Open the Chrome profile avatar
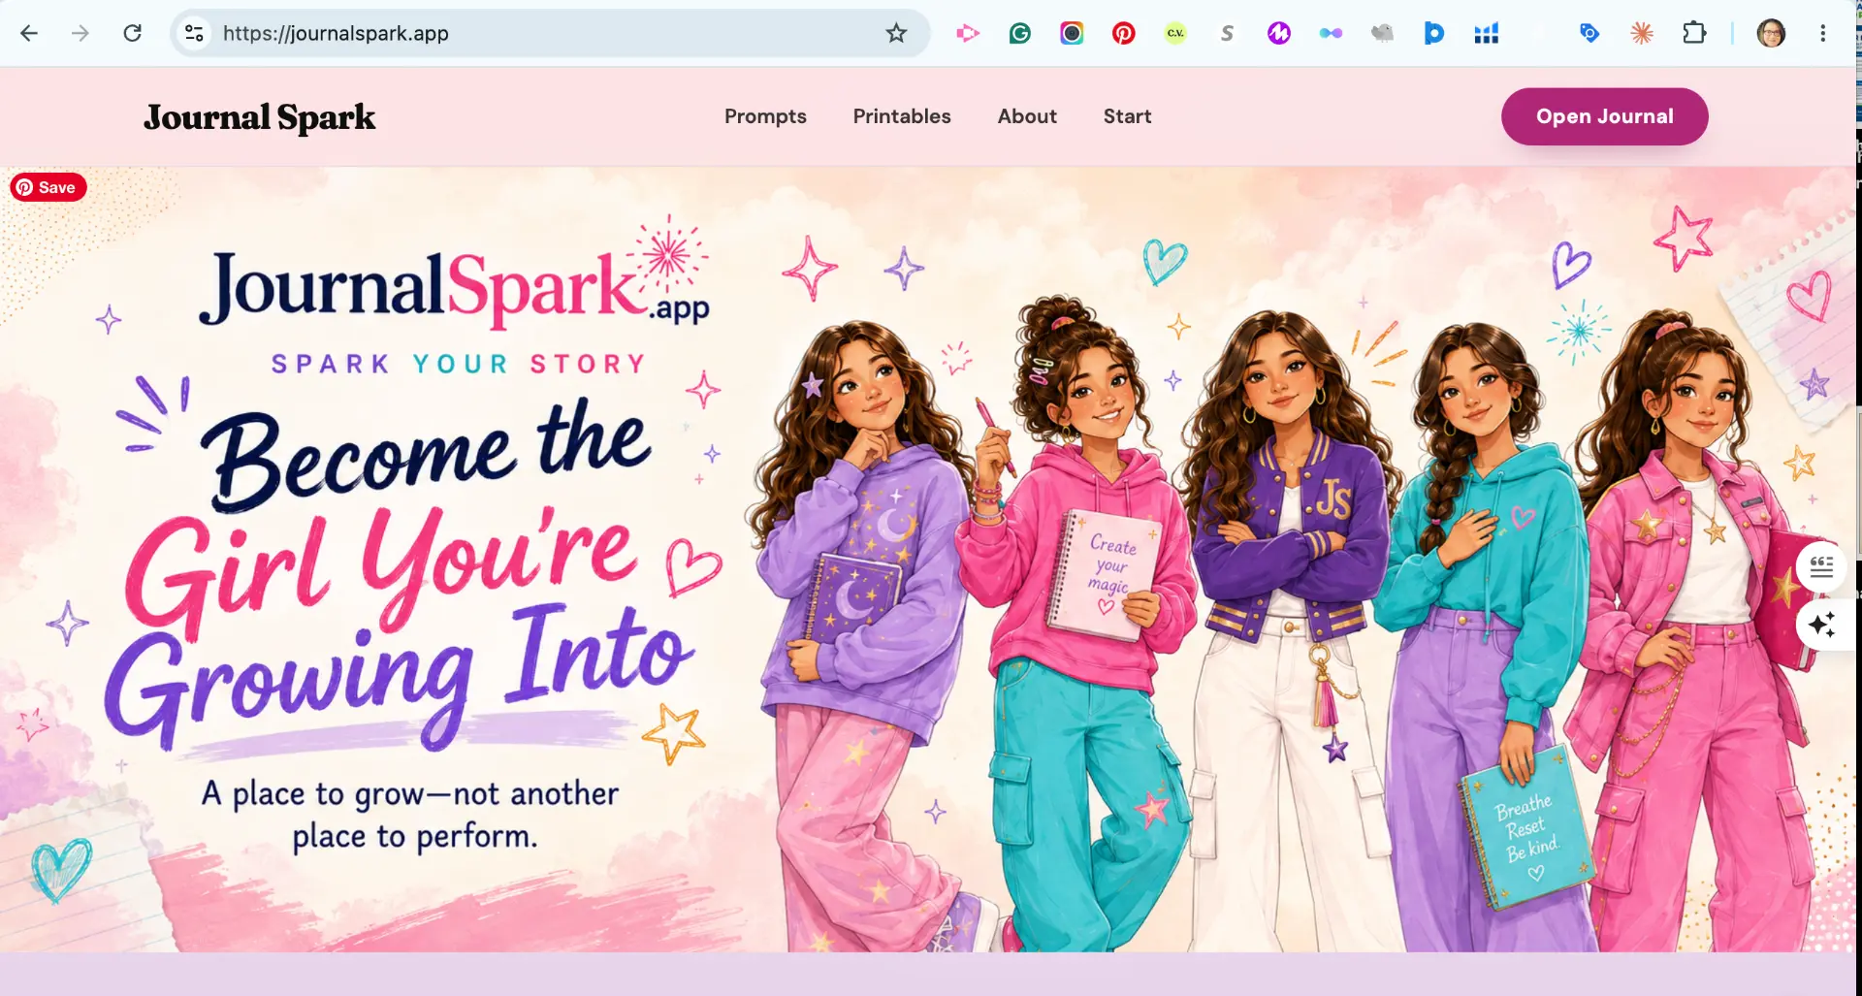 click(1771, 33)
